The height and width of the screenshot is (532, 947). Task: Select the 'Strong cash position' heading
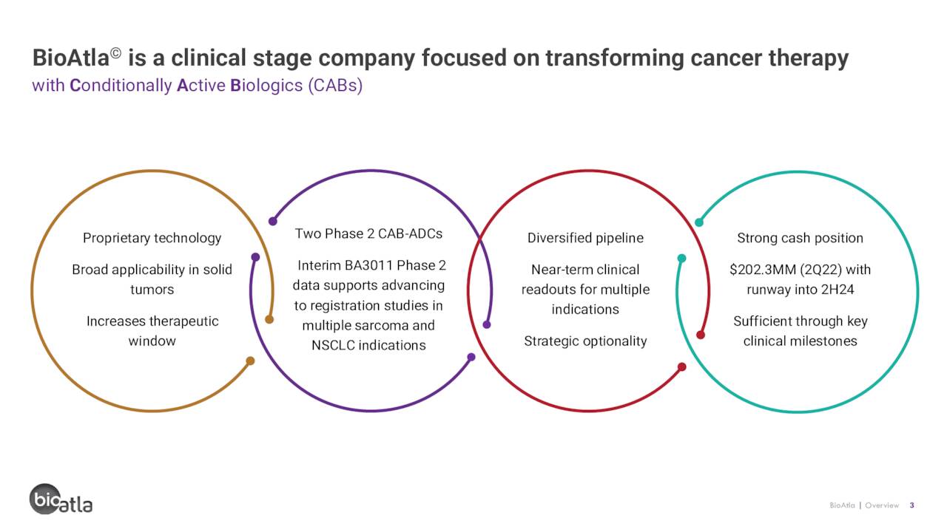(x=800, y=238)
